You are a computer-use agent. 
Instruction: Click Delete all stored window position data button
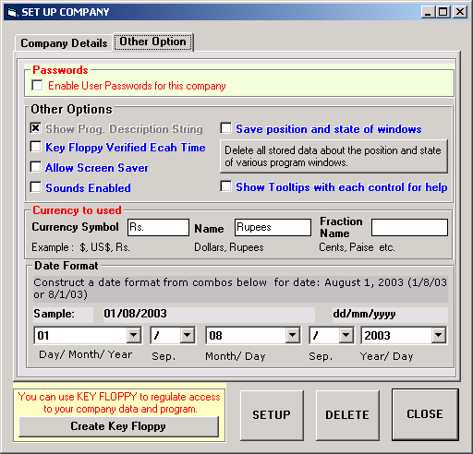pos(334,156)
